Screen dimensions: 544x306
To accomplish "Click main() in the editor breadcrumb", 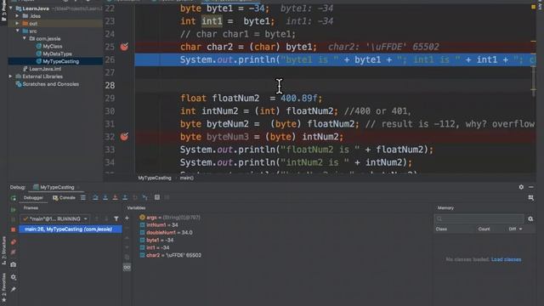I will pos(187,178).
